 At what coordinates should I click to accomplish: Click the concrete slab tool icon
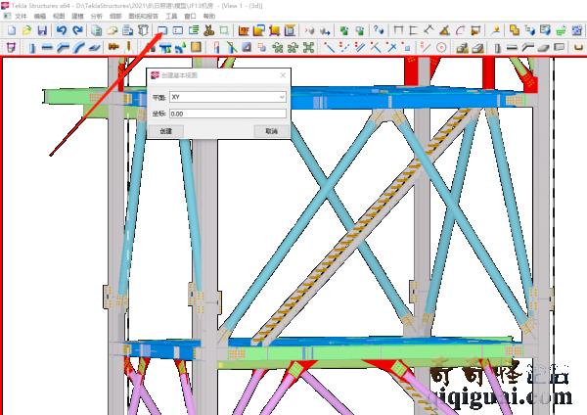tap(544, 48)
